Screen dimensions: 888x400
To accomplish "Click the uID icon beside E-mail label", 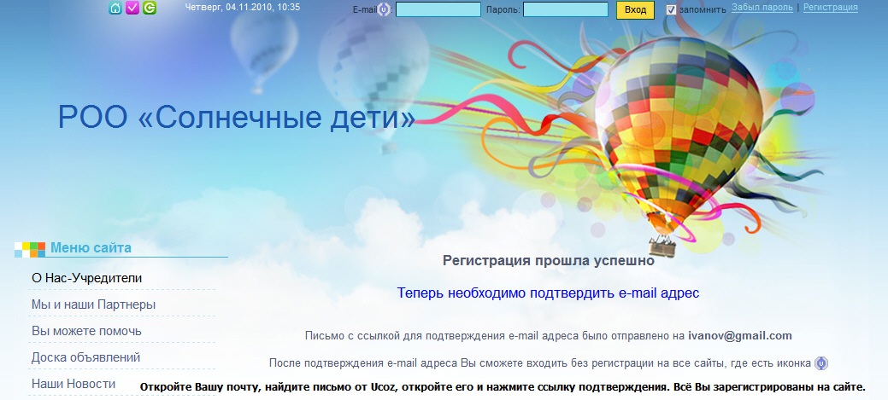I will (384, 9).
